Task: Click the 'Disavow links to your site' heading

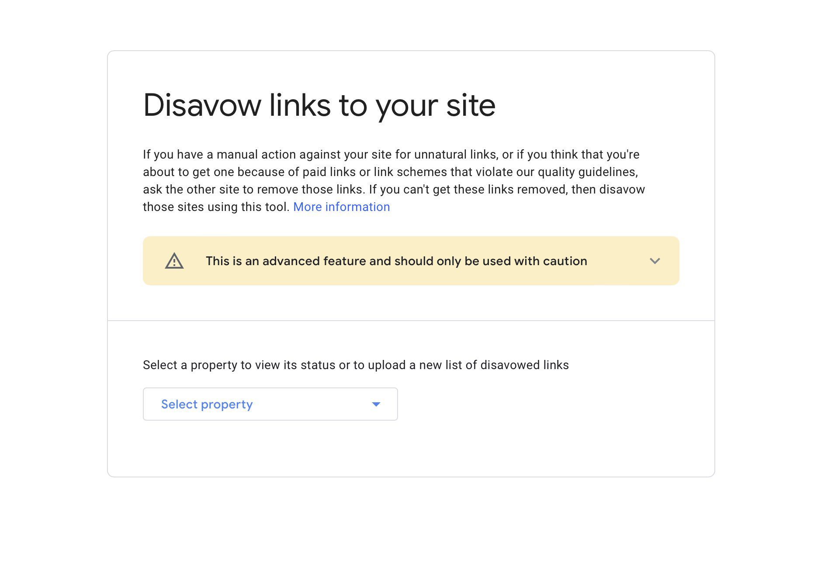Action: [x=319, y=106]
